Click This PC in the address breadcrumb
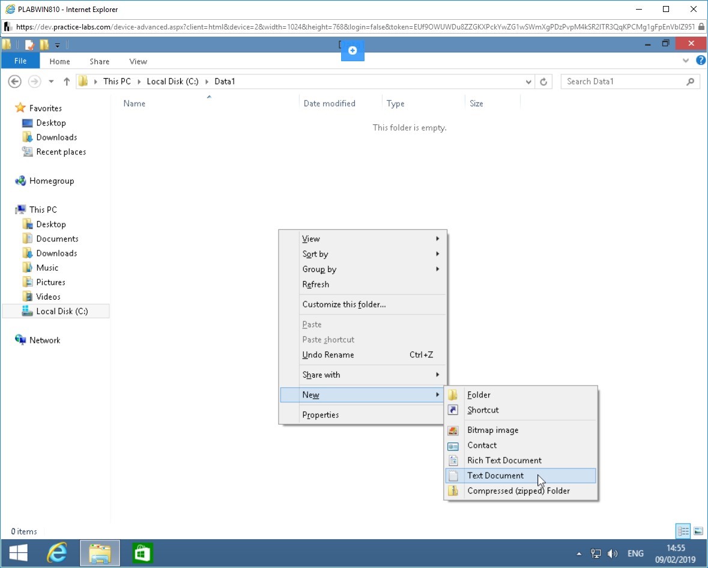708x568 pixels. (117, 81)
